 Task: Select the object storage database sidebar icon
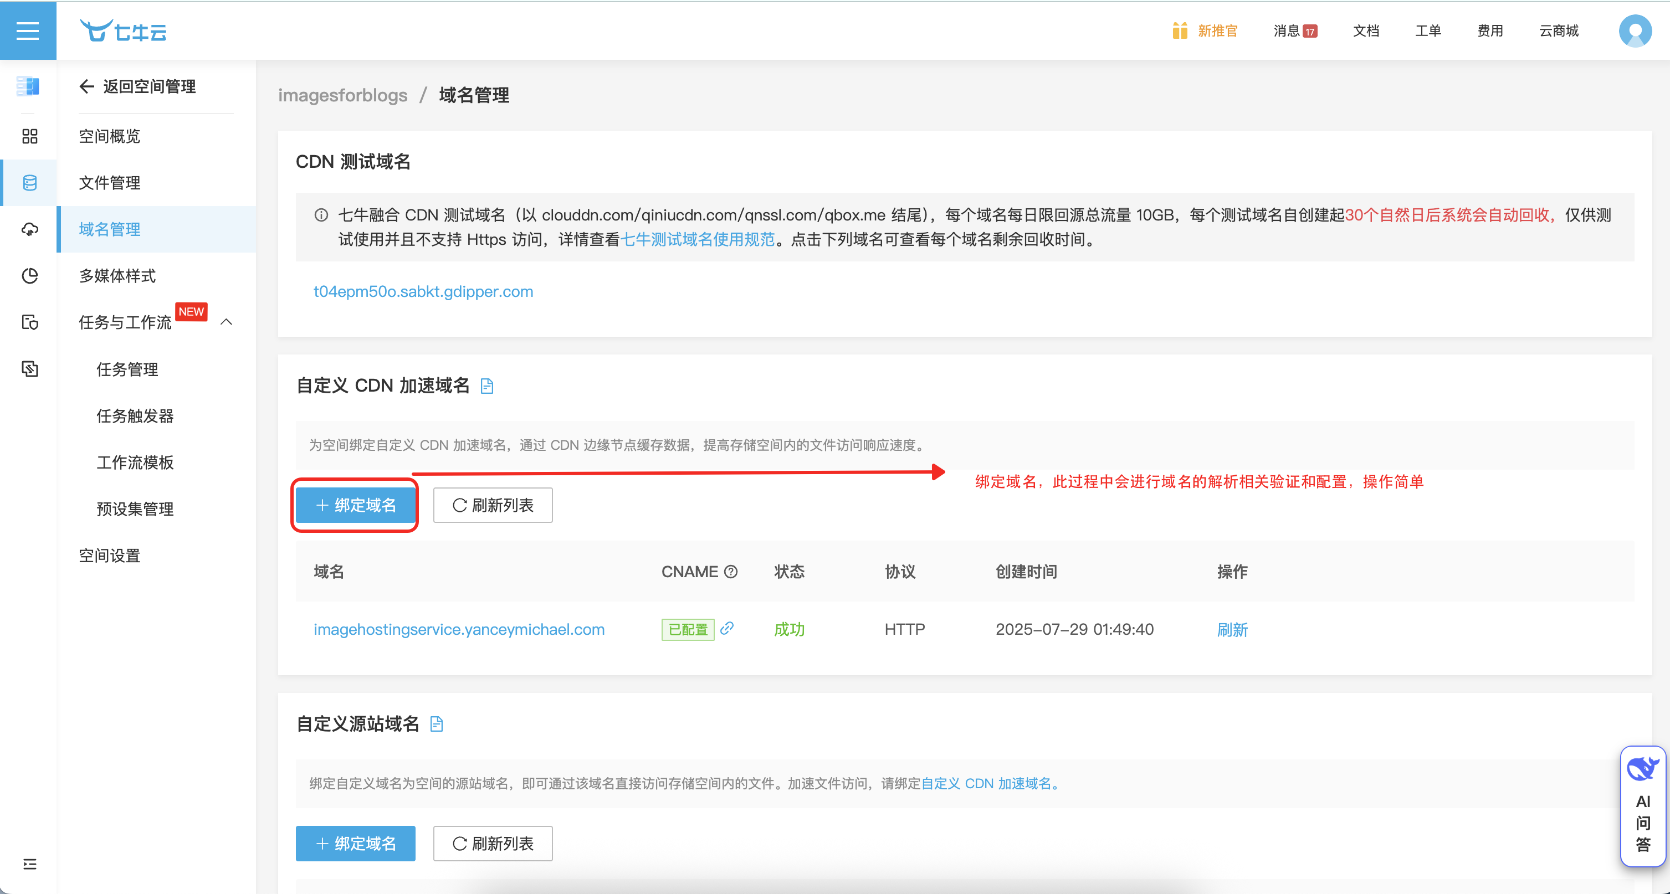tap(30, 183)
